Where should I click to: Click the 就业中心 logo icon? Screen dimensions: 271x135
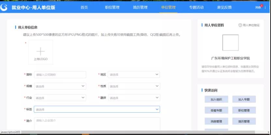click(4, 7)
